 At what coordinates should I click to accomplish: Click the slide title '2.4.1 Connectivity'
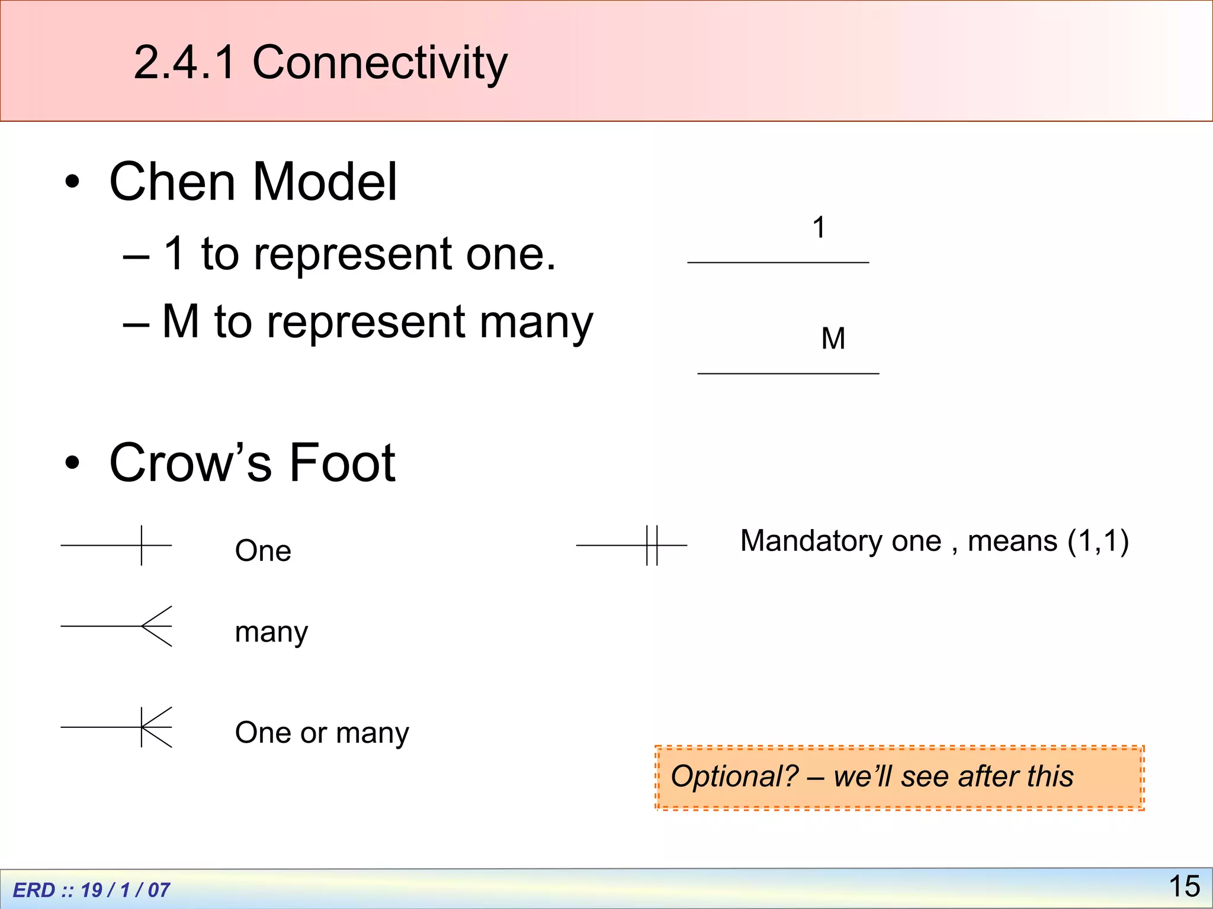point(320,62)
